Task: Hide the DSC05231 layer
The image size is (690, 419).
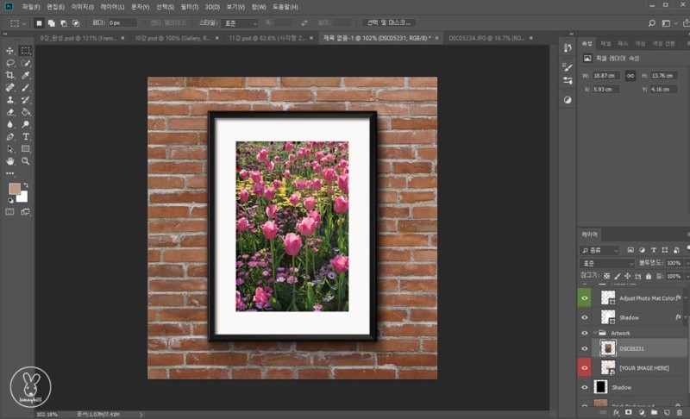Action: tap(585, 348)
